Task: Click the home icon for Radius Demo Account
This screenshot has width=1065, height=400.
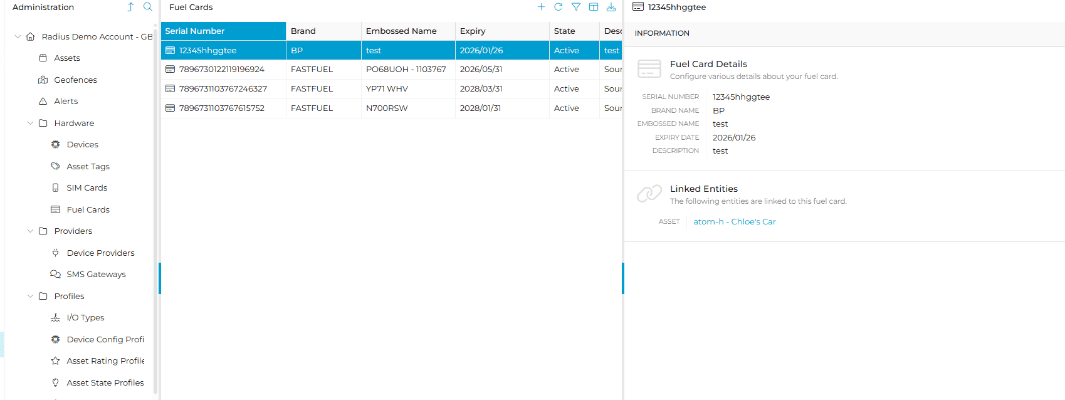Action: coord(30,36)
